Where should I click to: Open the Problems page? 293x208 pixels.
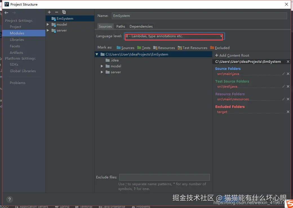tap(17, 83)
